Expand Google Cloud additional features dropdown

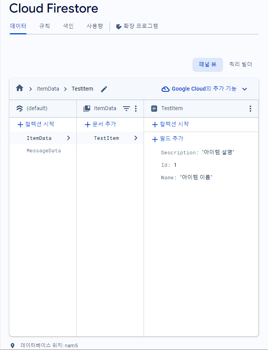[x=245, y=89]
